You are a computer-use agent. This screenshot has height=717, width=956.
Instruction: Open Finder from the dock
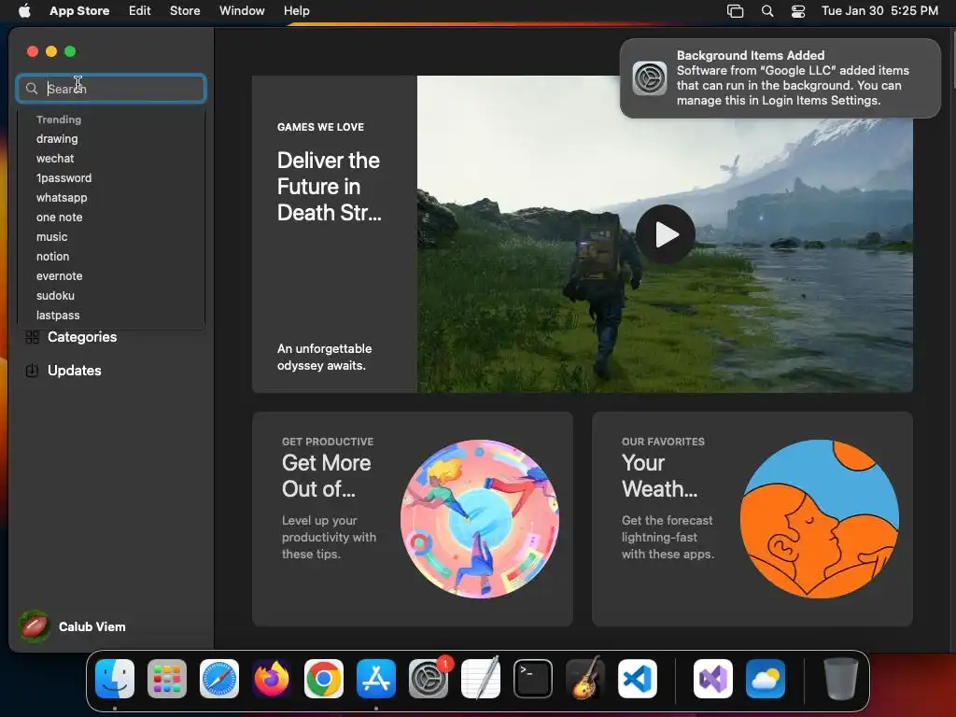(x=115, y=679)
